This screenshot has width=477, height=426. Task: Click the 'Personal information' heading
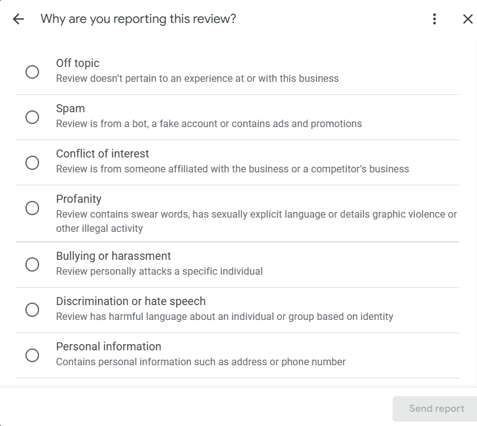pos(109,347)
